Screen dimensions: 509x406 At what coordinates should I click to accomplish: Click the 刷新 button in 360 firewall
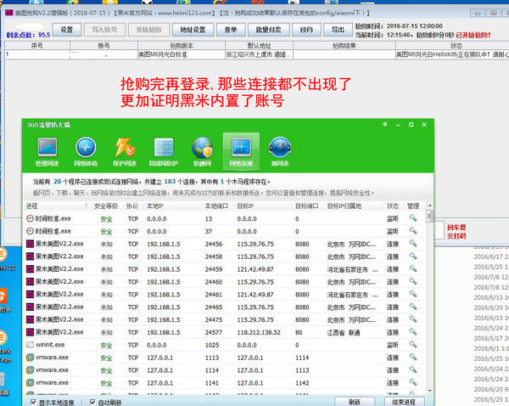(355, 402)
